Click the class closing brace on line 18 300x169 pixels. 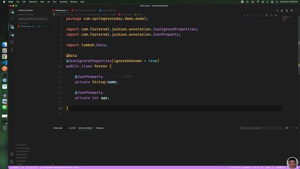pos(67,108)
